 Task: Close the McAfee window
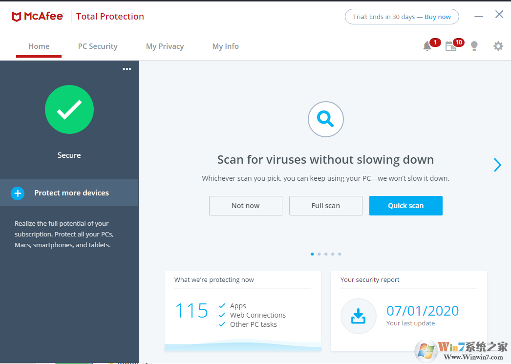pos(499,14)
